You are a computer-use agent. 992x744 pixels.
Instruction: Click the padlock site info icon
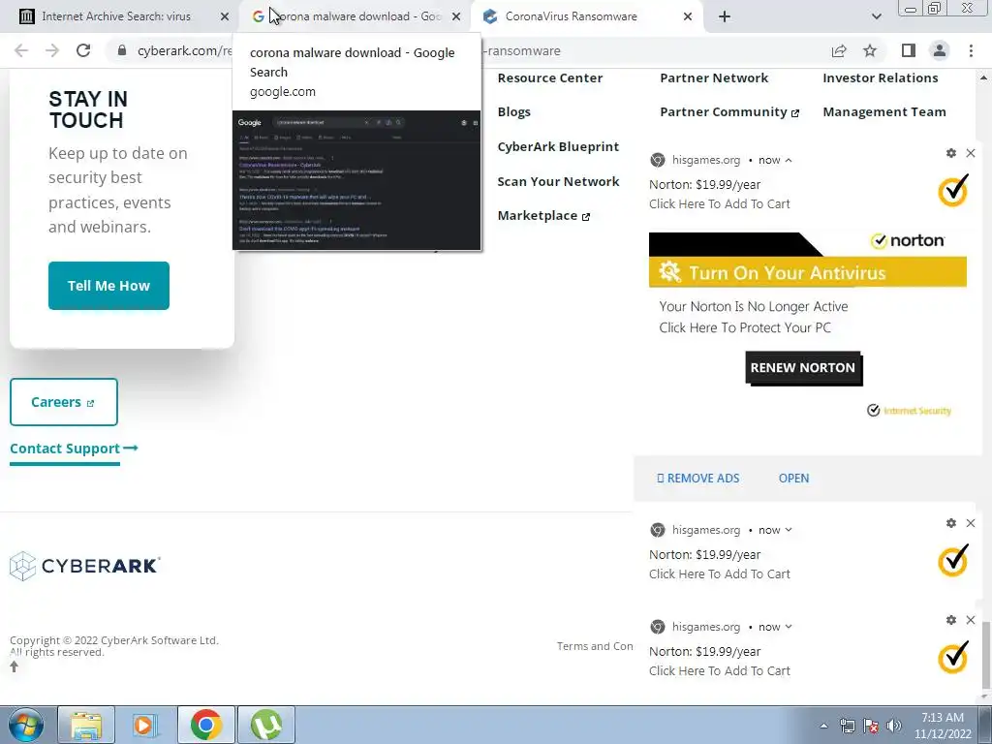tap(122, 50)
